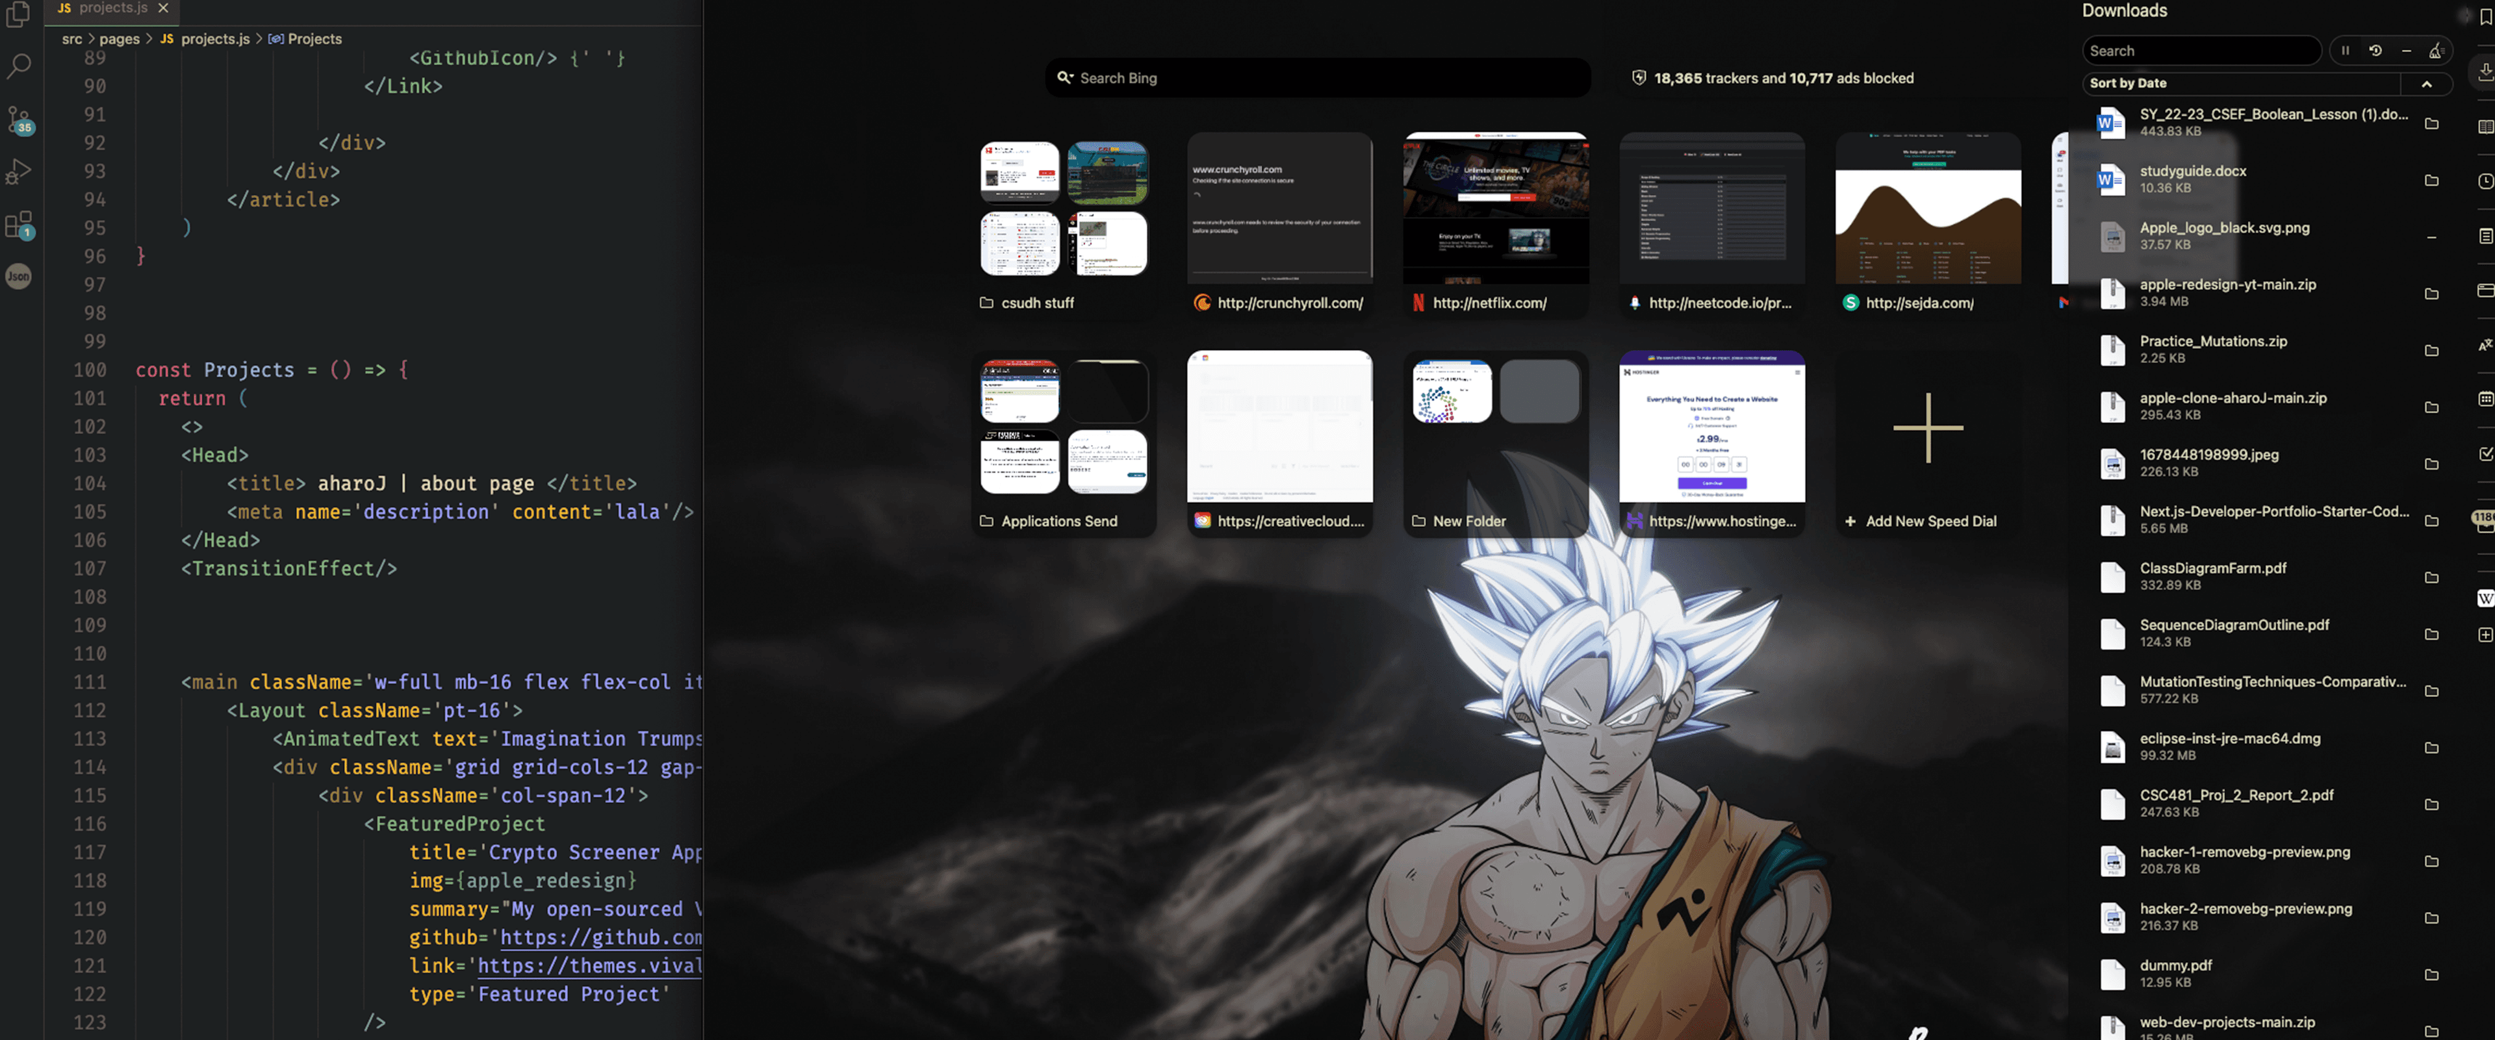This screenshot has width=2495, height=1040.
Task: Toggle sort direction arrow next to Sort by Date
Action: [x=2426, y=84]
